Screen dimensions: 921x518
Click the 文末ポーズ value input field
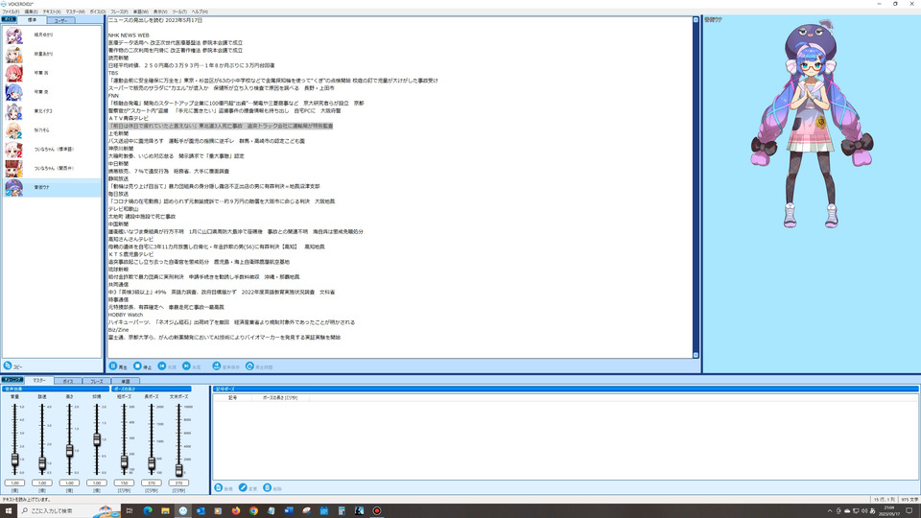coord(178,483)
